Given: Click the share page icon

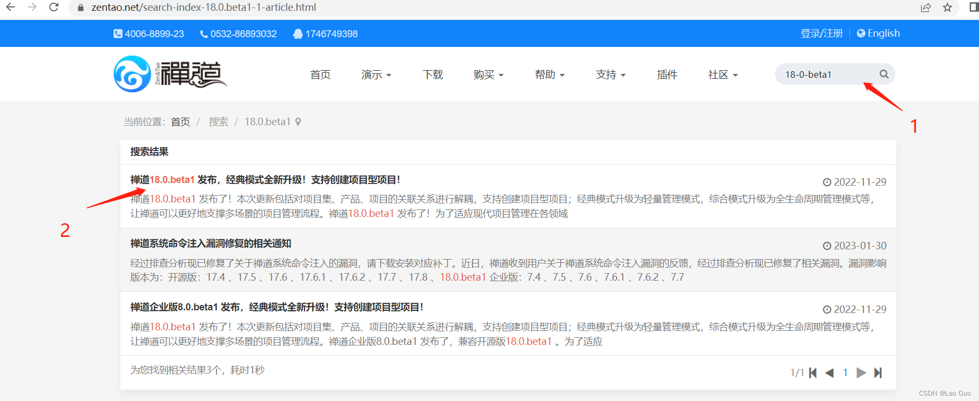Looking at the screenshot, I should click(926, 8).
